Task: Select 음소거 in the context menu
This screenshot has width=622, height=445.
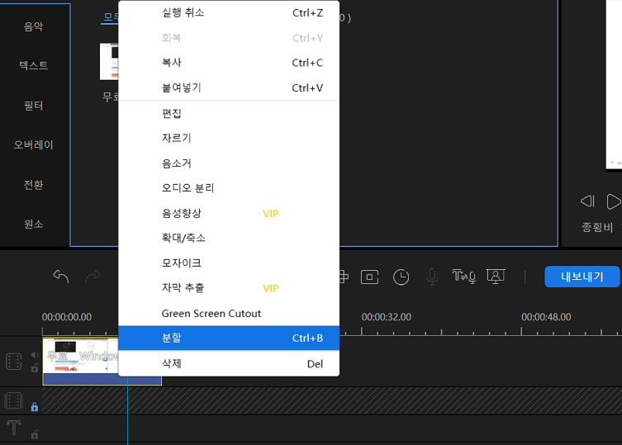Action: click(229, 163)
